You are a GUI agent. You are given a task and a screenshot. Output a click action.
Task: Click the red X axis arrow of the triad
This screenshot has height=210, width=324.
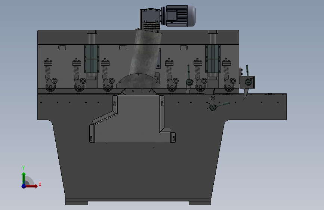point(31,186)
